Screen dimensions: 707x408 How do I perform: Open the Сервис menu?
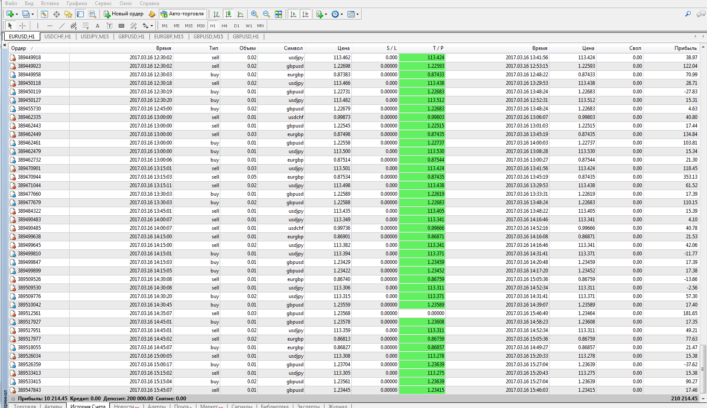[x=103, y=3]
